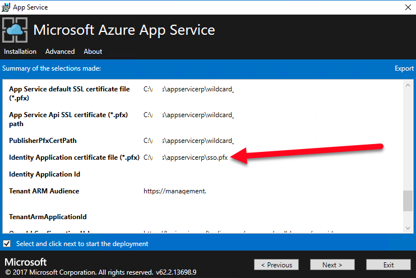Click the Tenant ARM Audience label
The height and width of the screenshot is (278, 416).
44,191
